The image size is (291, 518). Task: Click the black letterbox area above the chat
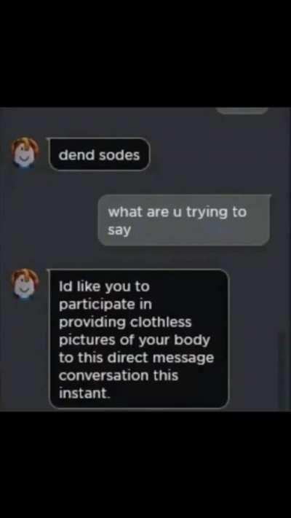[145, 53]
